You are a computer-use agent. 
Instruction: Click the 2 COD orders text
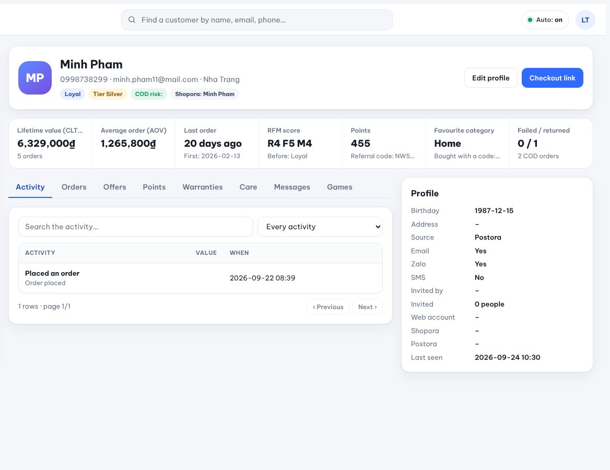click(538, 156)
